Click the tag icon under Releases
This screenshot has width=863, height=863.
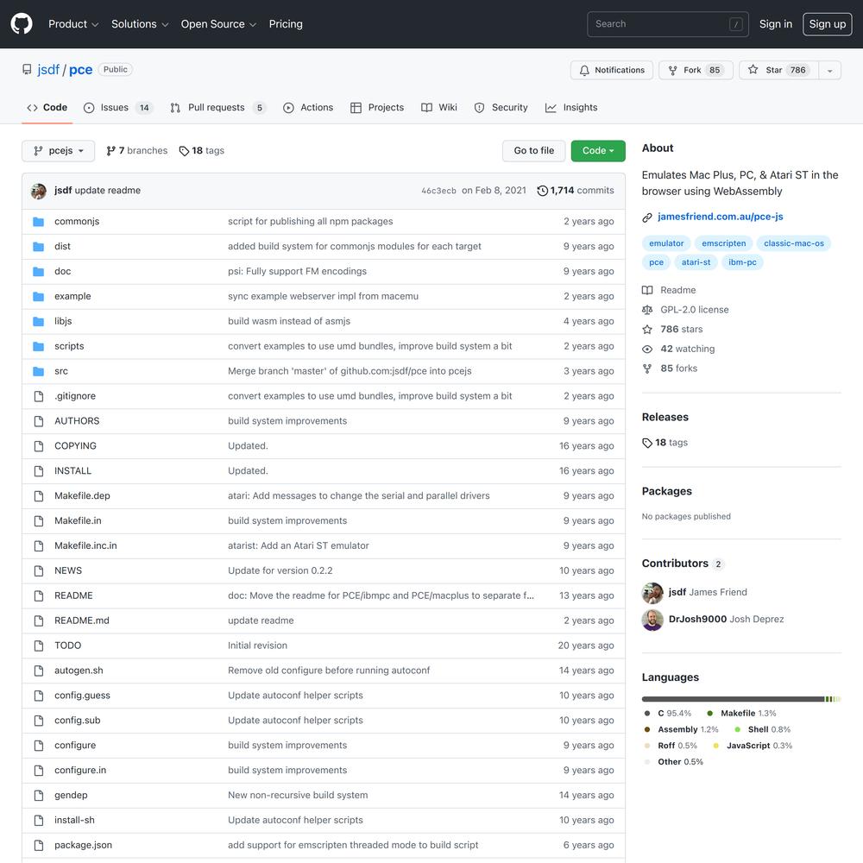[647, 443]
